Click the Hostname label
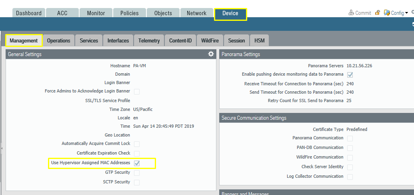The width and height of the screenshot is (414, 195). pos(120,66)
